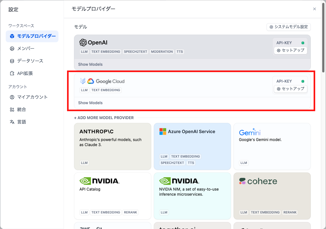Click the Microsoft four-square logo
The image size is (326, 229).
point(163,131)
